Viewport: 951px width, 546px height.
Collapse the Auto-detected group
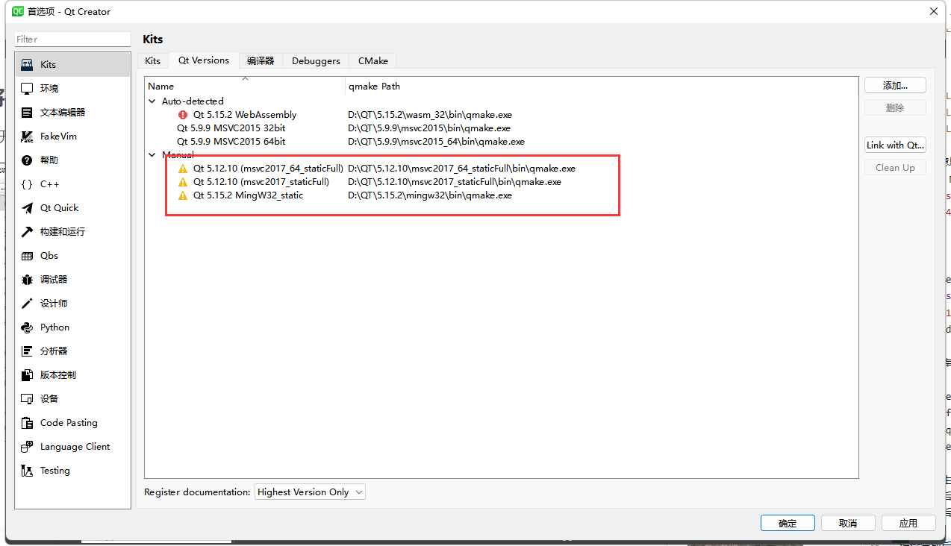click(x=152, y=101)
